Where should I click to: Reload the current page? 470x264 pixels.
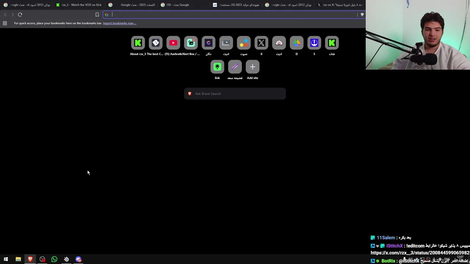(x=20, y=15)
